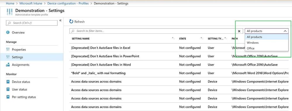
Task: Sort the State column
Action: (202, 38)
